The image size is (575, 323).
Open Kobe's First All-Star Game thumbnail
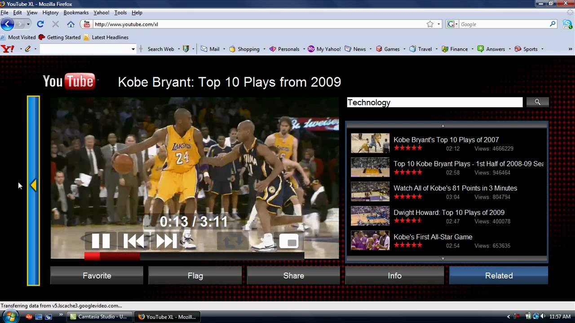[370, 240]
